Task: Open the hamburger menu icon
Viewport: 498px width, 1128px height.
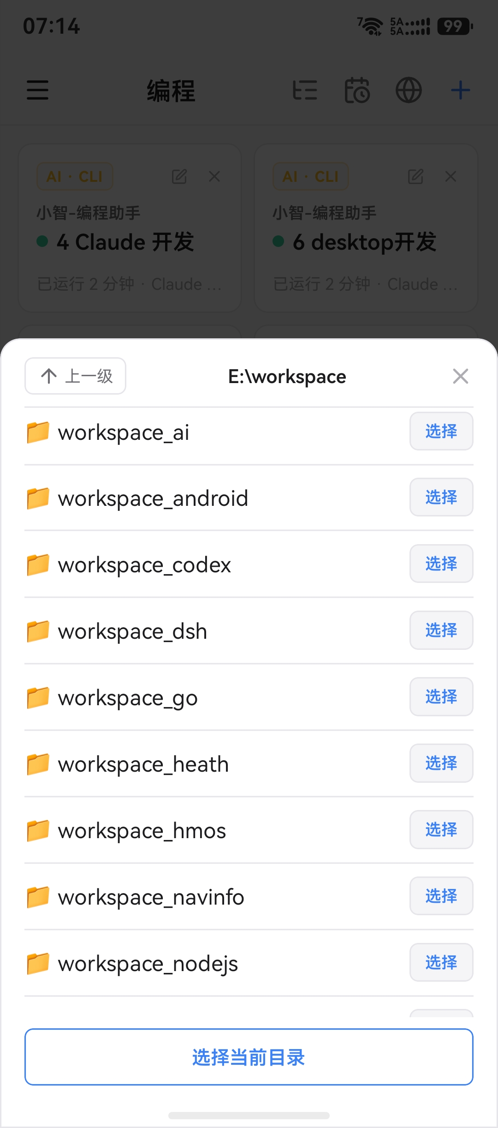Action: (37, 90)
